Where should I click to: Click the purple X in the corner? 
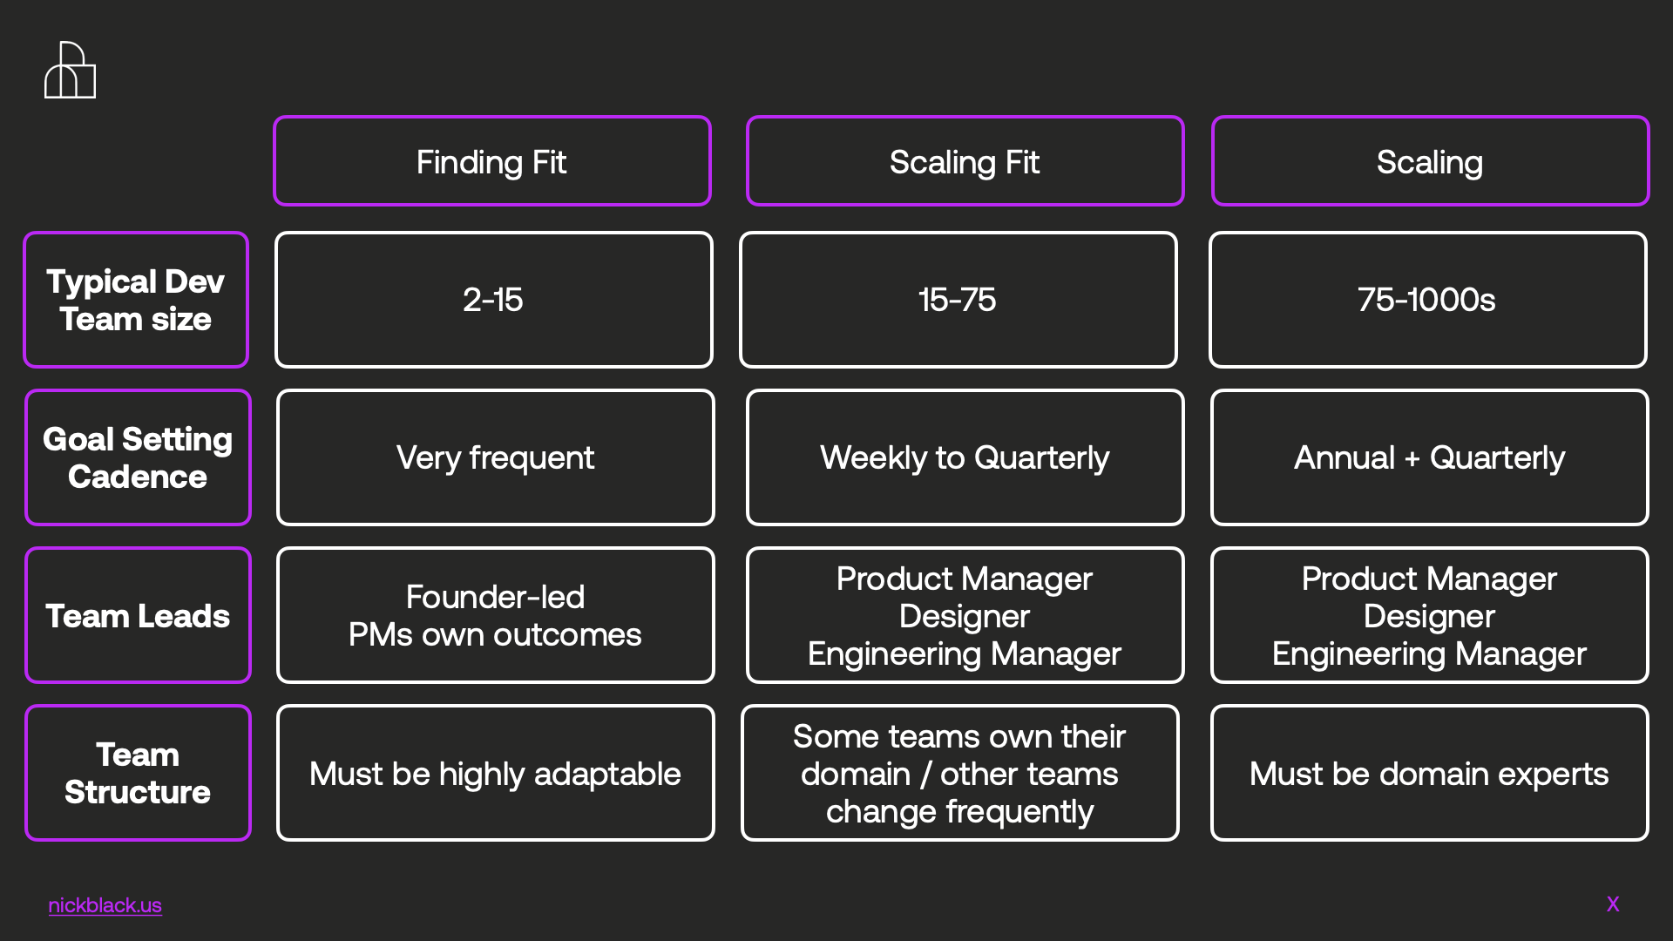pos(1613,904)
